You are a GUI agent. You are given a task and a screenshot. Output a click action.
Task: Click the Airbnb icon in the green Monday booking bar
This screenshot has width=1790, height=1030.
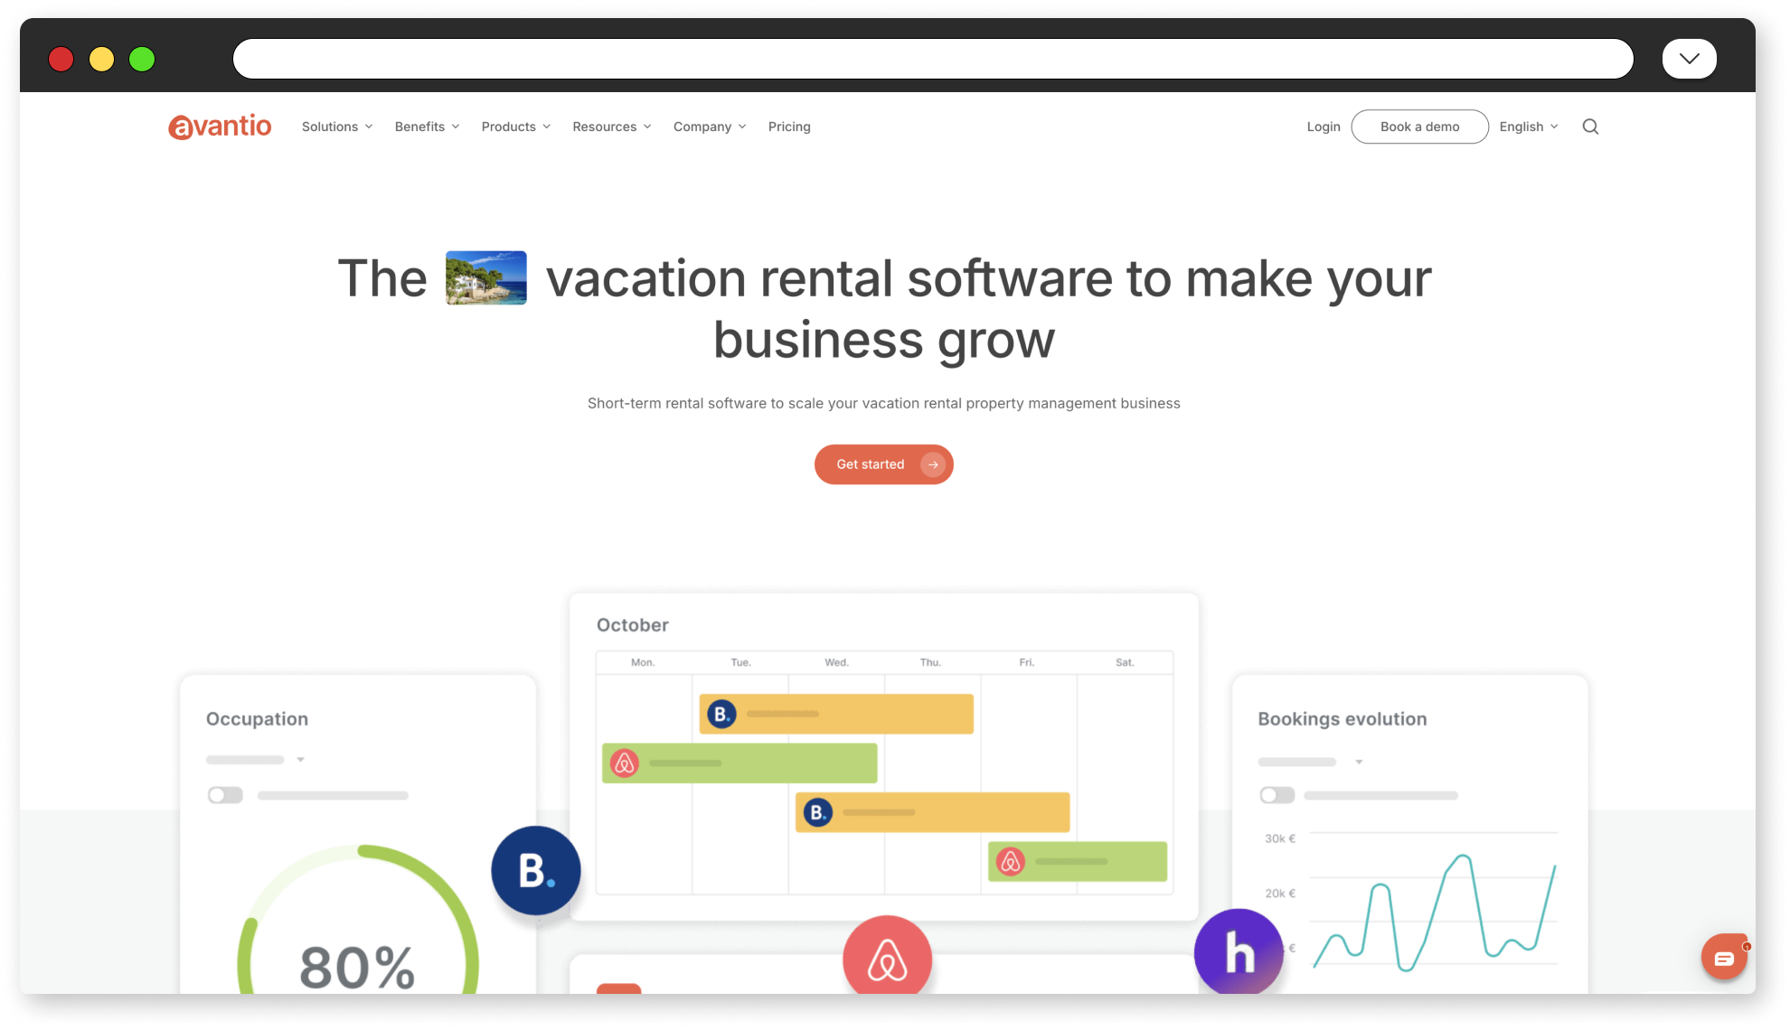[624, 763]
